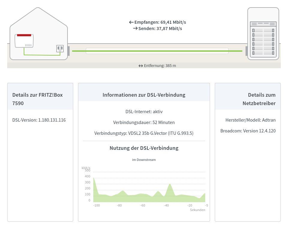Click the Verbindungstyp VDSL2 35b G.Vector line
Screen dimensions: 288x248
144,133
